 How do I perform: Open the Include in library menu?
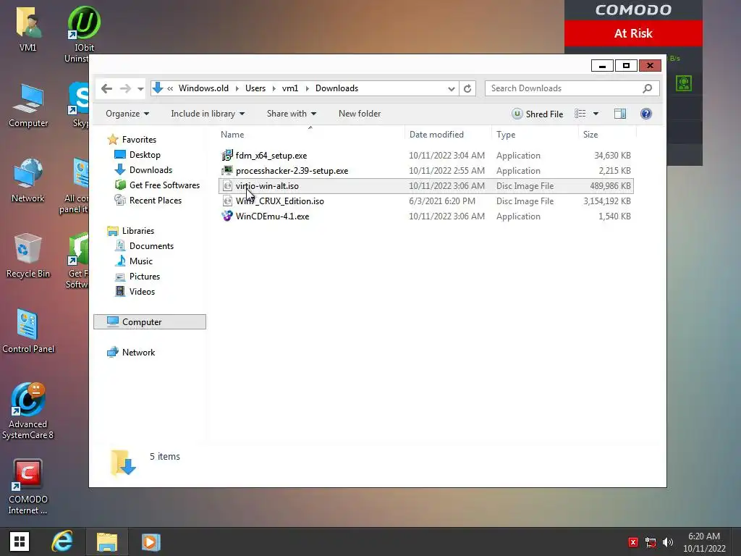click(x=208, y=114)
